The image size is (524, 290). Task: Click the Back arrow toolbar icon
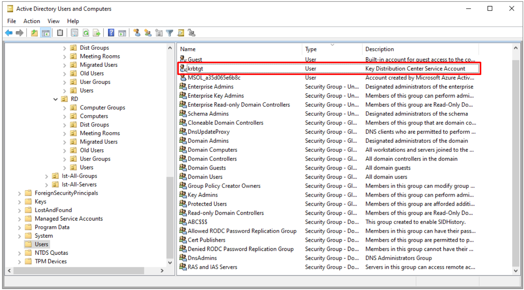pos(9,33)
